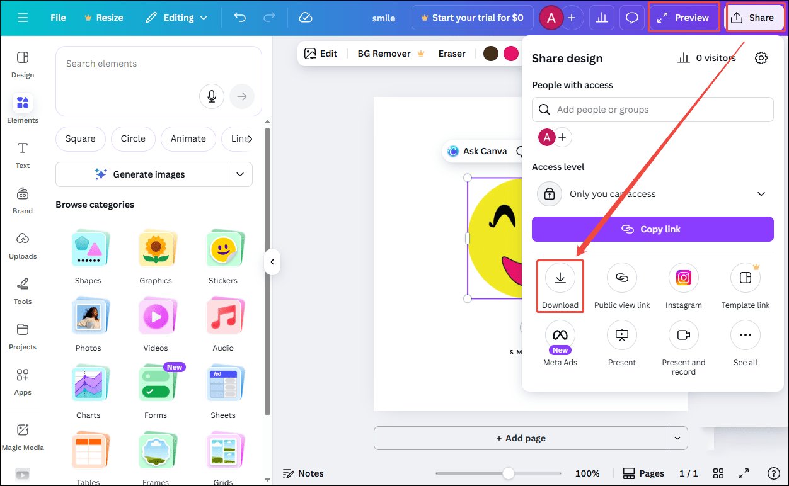
Task: Click the Copy link button
Action: click(x=652, y=229)
